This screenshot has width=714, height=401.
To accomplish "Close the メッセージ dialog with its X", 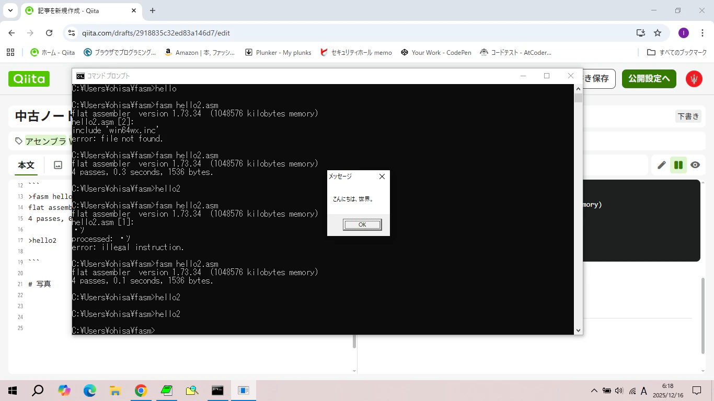I will (382, 176).
